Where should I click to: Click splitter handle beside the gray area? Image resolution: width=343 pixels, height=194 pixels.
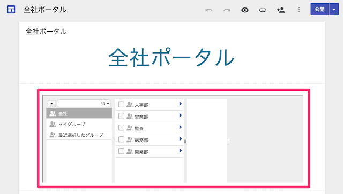[x=229, y=142]
